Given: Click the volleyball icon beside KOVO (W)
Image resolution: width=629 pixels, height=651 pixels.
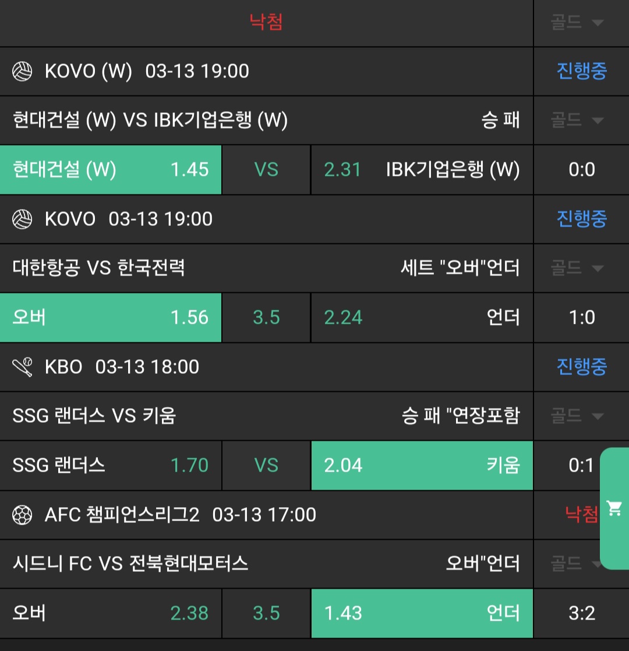Looking at the screenshot, I should coord(22,72).
